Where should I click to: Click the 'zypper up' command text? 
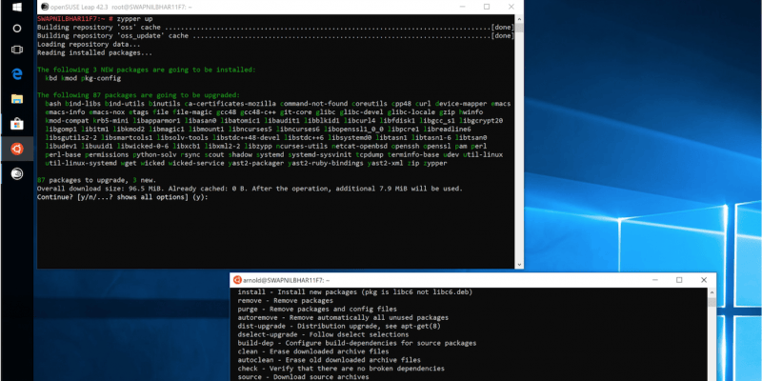134,19
